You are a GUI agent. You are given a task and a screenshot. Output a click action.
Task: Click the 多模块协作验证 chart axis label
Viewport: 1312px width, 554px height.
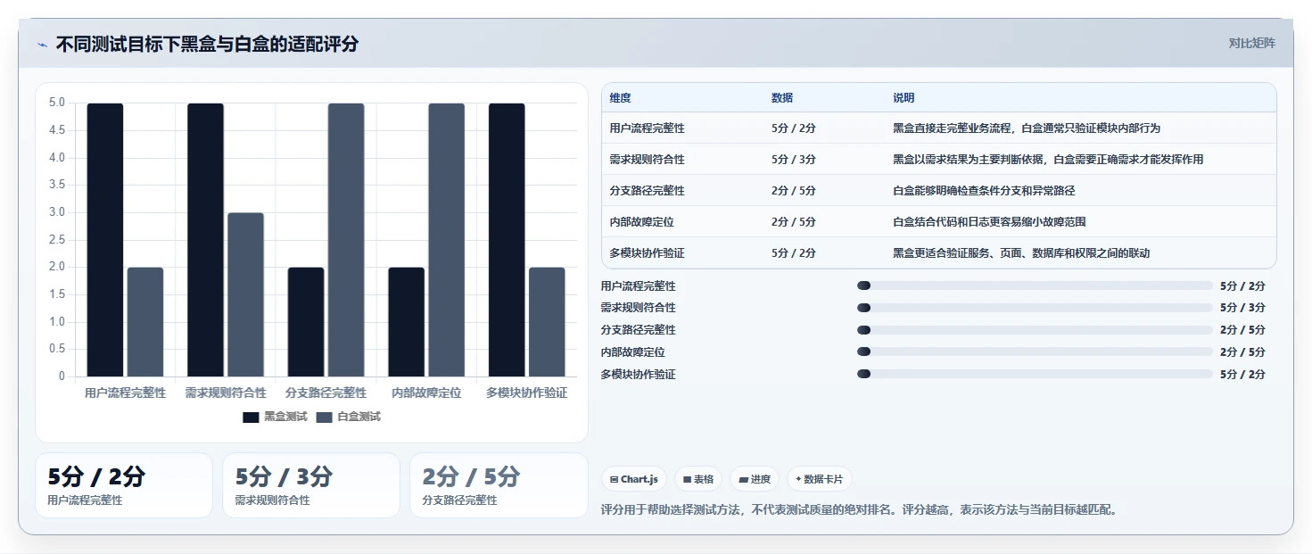point(526,393)
